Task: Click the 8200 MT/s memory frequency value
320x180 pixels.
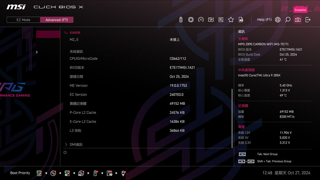Action: (x=287, y=117)
